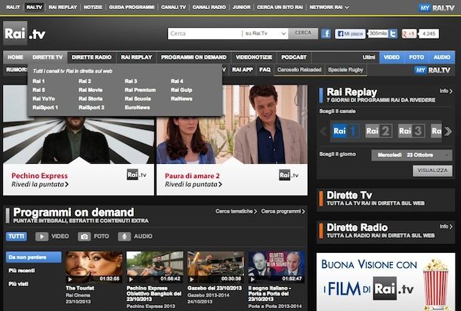Select Più visti list
The width and height of the screenshot is (461, 311).
tap(19, 284)
